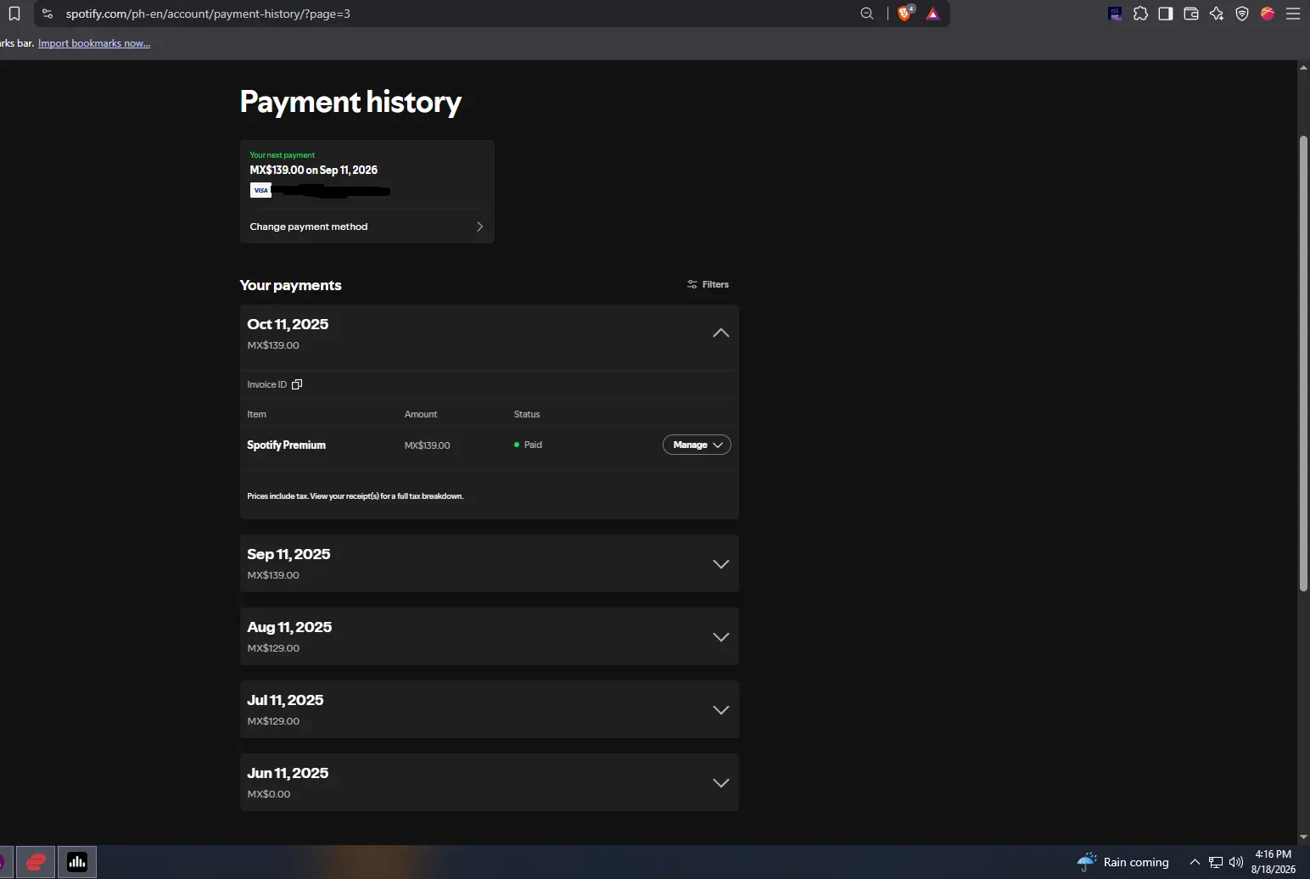1310x879 pixels.
Task: Click the Jun 11, 2025 date heading
Action: click(288, 773)
